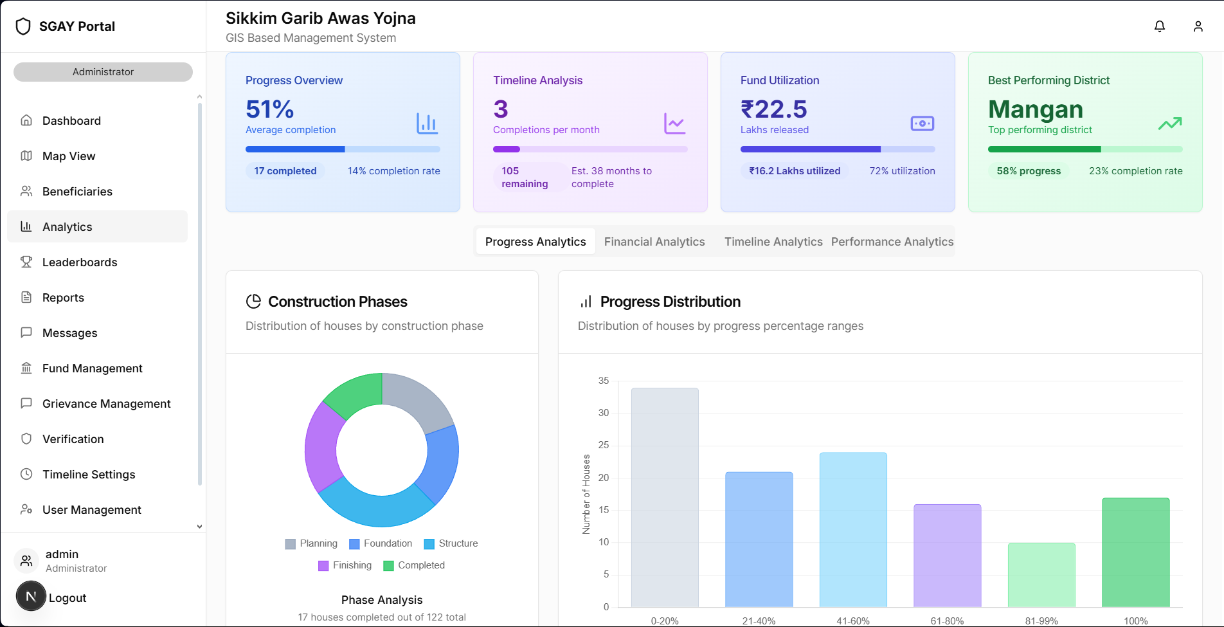
Task: Open Timeline Settings via its clock icon
Action: pos(26,474)
